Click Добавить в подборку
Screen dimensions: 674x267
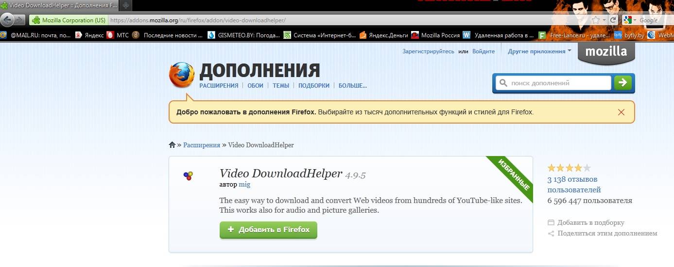(x=586, y=223)
